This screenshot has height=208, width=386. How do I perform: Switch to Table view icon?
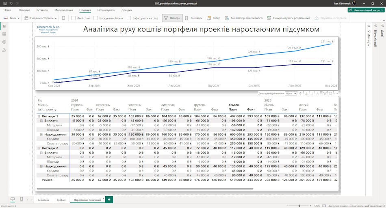pyautogui.click(x=4, y=34)
